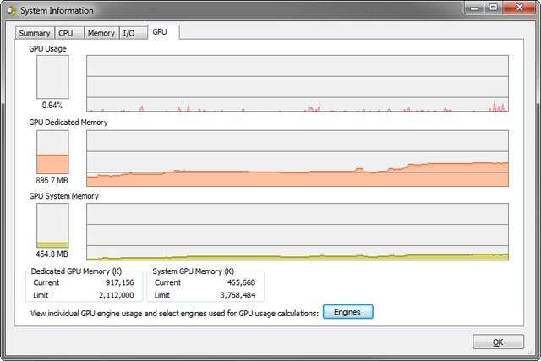Click the GPU System Memory yellow meter
541x361 pixels.
pos(52,226)
